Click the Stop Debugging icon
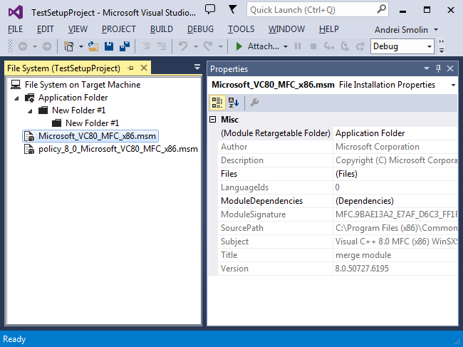The height and width of the screenshot is (347, 463). (x=313, y=46)
